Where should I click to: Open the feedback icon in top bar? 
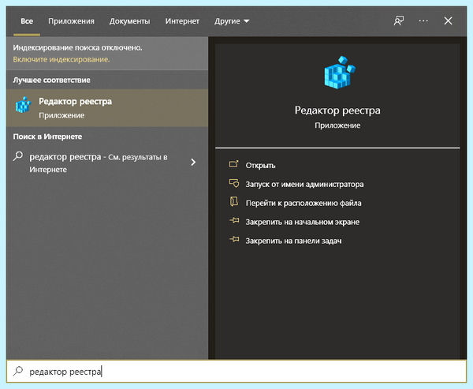(x=398, y=21)
